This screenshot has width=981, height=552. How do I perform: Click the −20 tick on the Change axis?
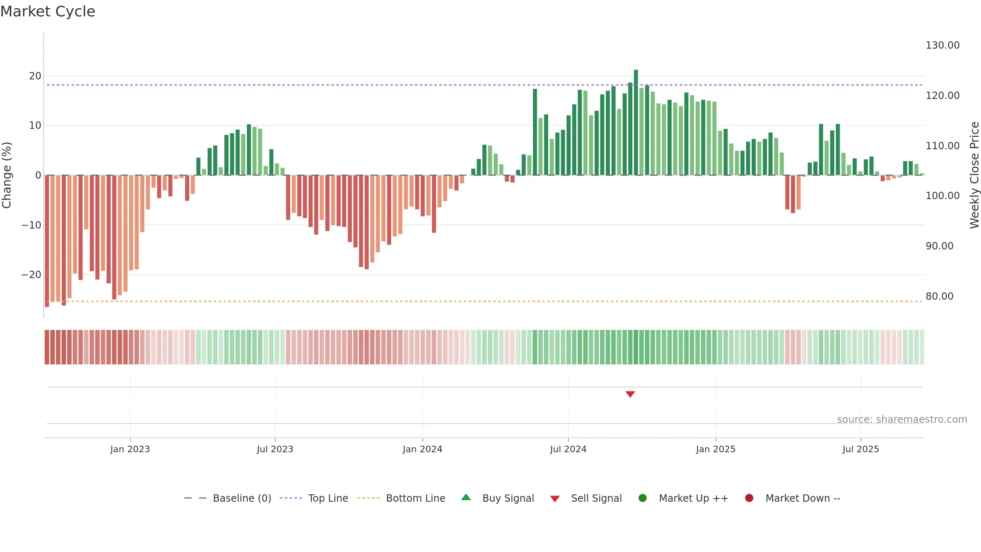point(31,274)
